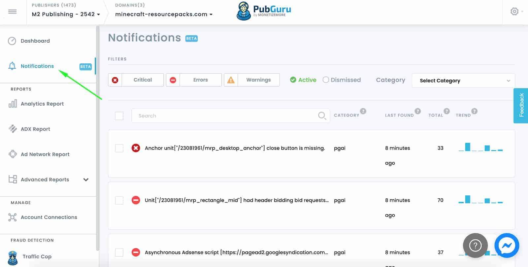Click the Analytics Report bar chart icon

(13, 104)
